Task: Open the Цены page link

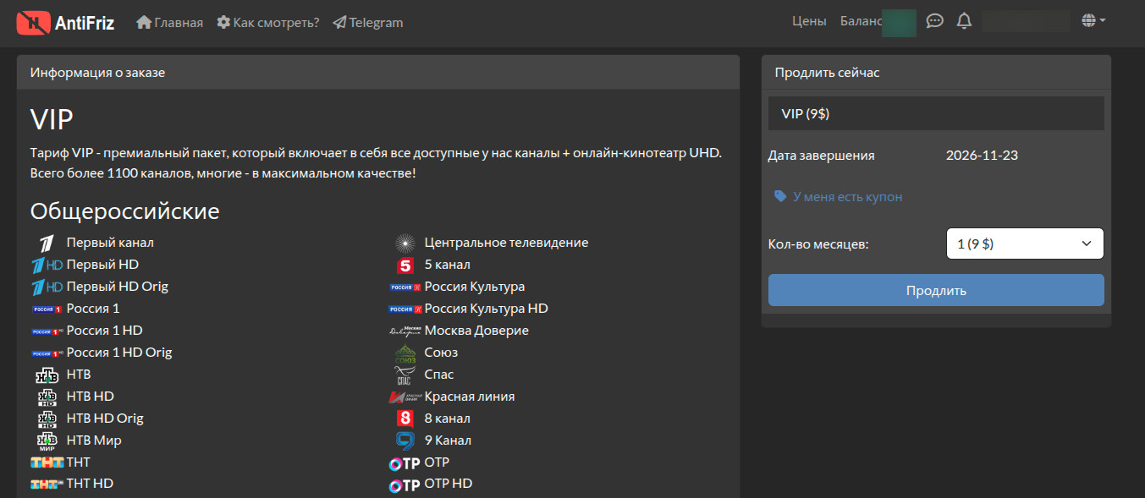Action: (x=809, y=21)
